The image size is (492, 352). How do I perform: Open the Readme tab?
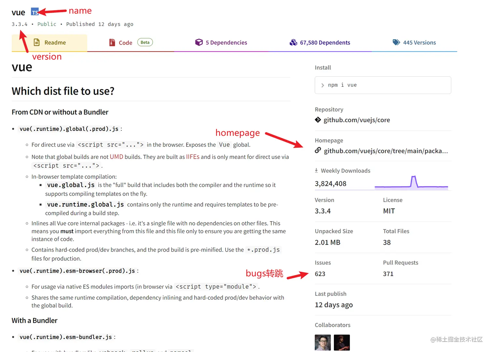[x=49, y=43]
